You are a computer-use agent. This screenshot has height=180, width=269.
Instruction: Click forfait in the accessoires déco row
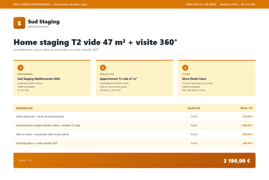click(x=194, y=134)
